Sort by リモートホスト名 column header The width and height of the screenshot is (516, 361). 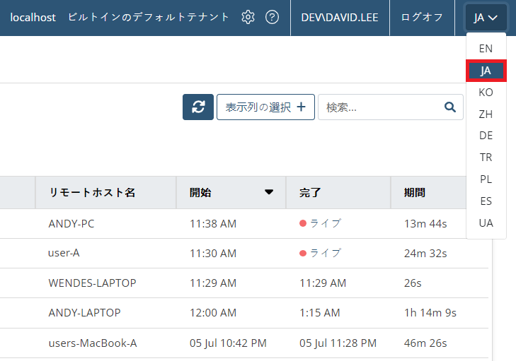92,192
